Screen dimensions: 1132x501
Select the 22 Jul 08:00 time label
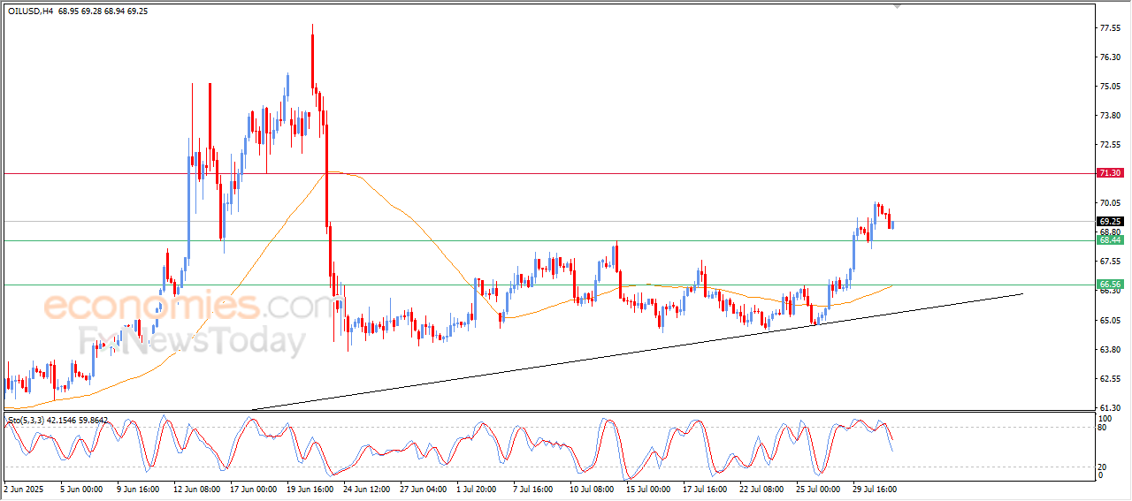point(760,488)
